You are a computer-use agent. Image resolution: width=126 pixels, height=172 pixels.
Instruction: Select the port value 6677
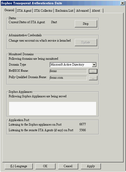point(82,124)
